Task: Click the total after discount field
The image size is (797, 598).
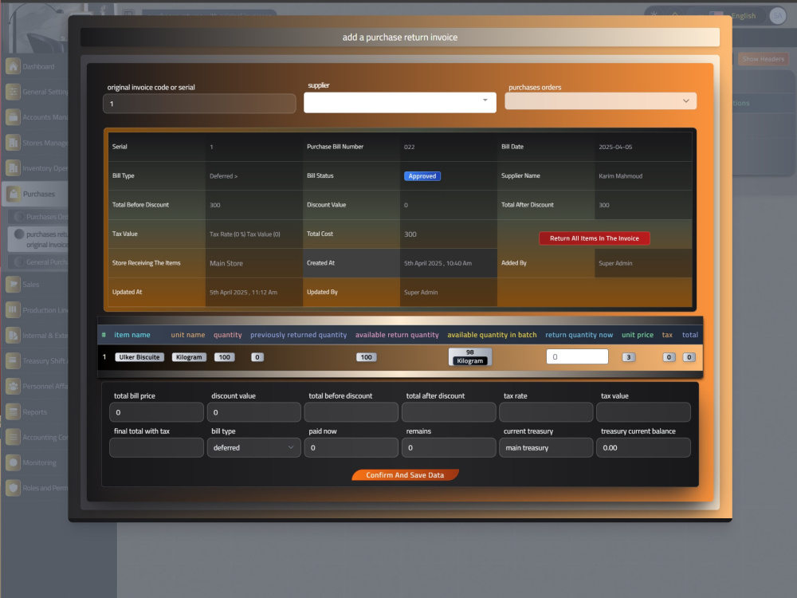Action: 448,412
